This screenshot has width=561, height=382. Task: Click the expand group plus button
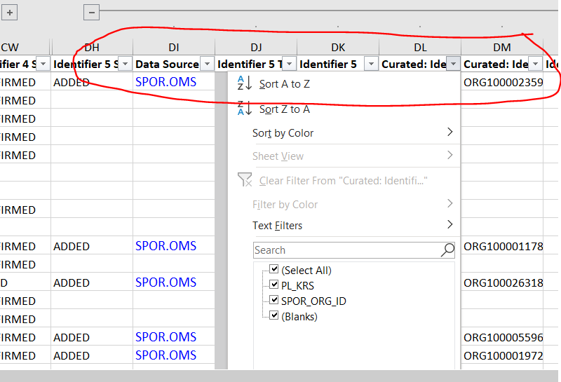coord(9,12)
